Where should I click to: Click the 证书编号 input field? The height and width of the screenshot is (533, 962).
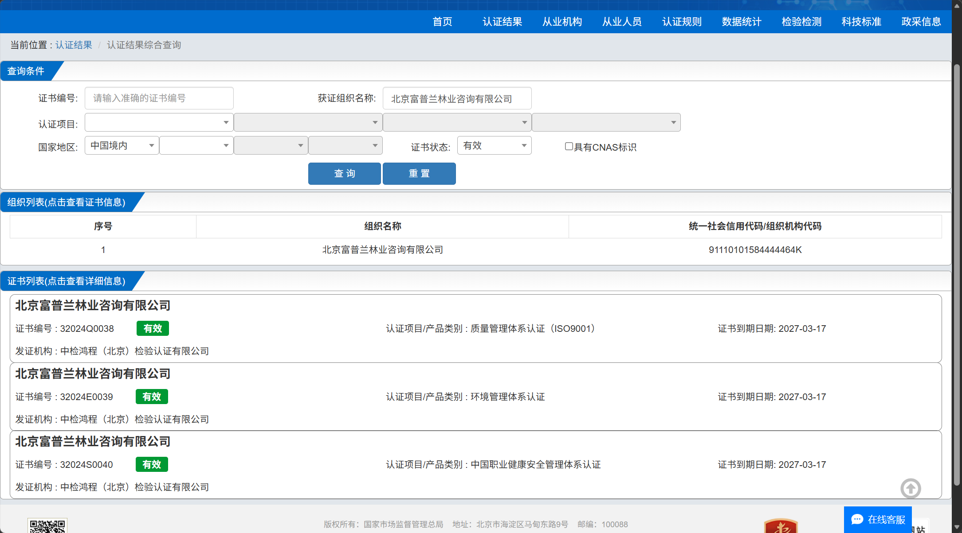159,98
